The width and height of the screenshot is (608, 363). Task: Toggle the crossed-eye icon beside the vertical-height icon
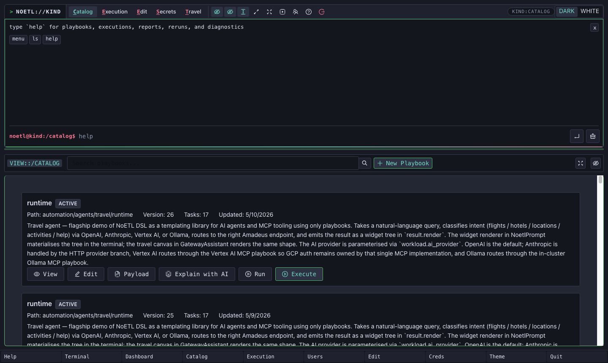click(x=230, y=12)
